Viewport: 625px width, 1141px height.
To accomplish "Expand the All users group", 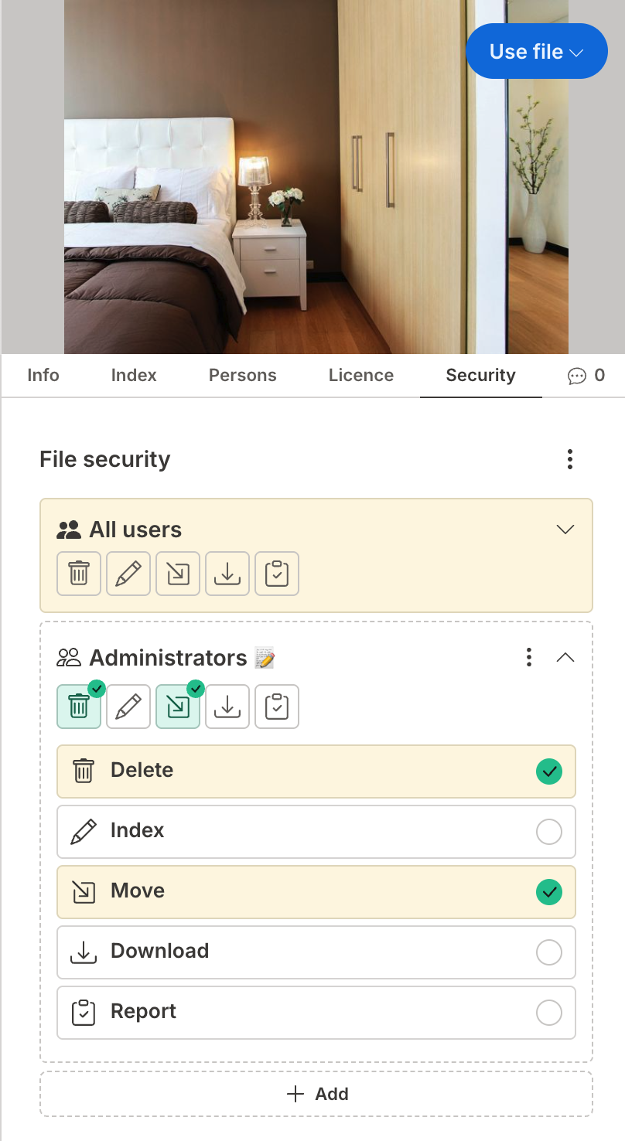I will pyautogui.click(x=565, y=530).
